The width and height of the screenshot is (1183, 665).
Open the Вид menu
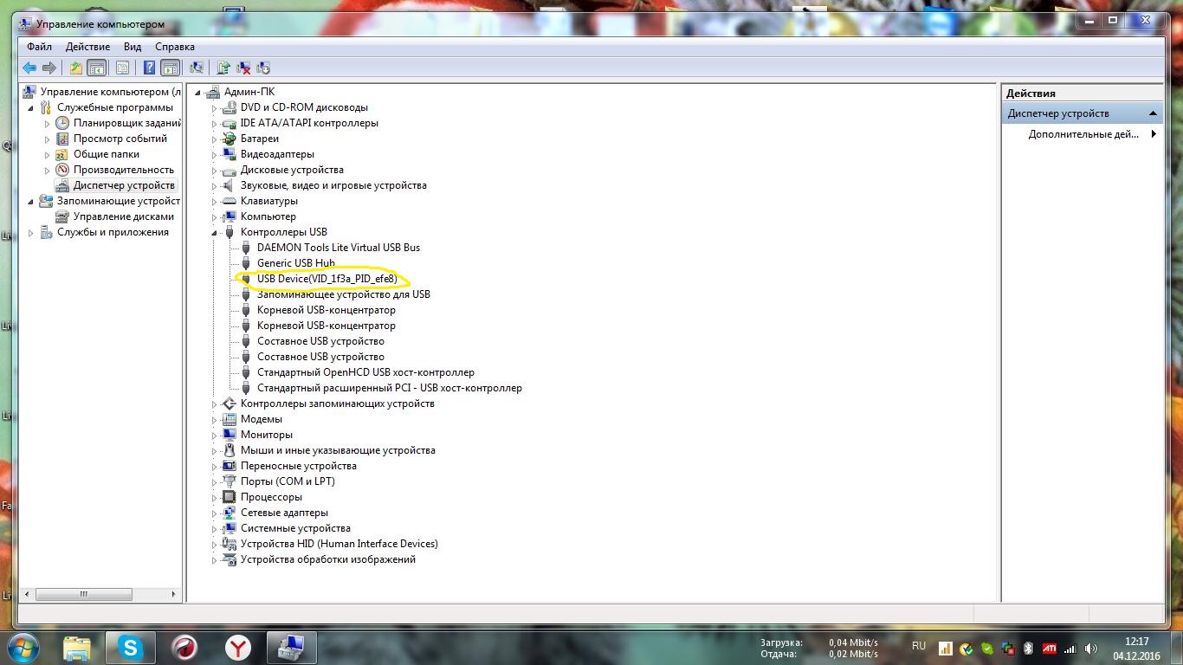click(133, 47)
